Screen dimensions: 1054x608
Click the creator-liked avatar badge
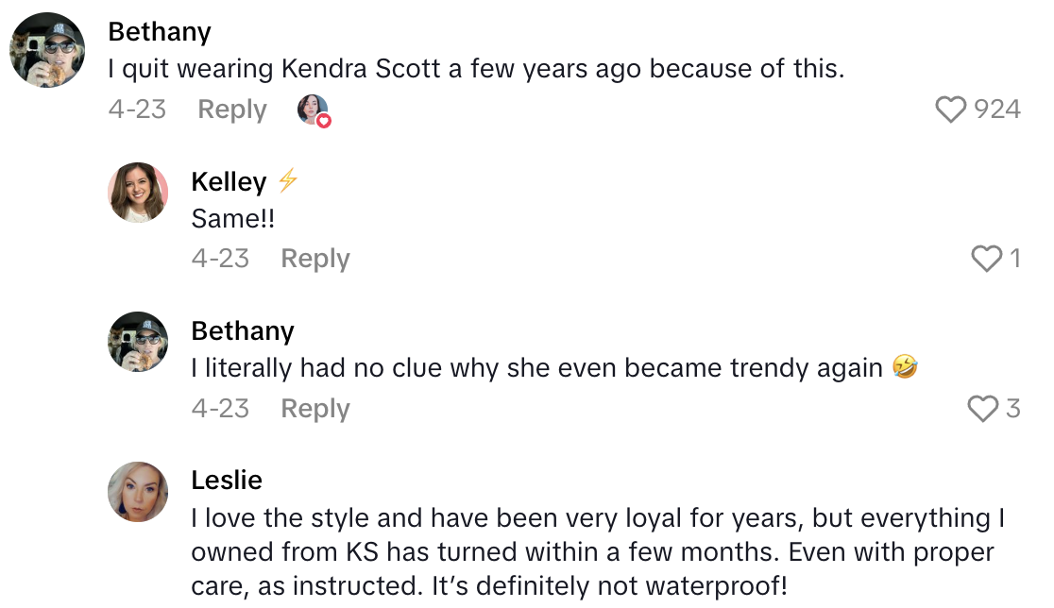coord(314,110)
